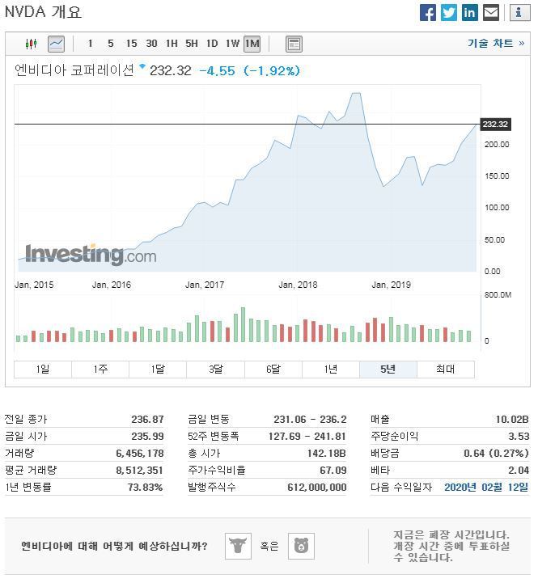Select the 1일 time range tab
Screen dimensions: 538x583
click(x=43, y=370)
